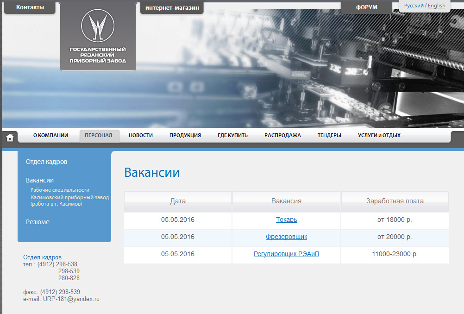
Task: Open the О КОМПАНИИ menu item
Action: (x=50, y=135)
